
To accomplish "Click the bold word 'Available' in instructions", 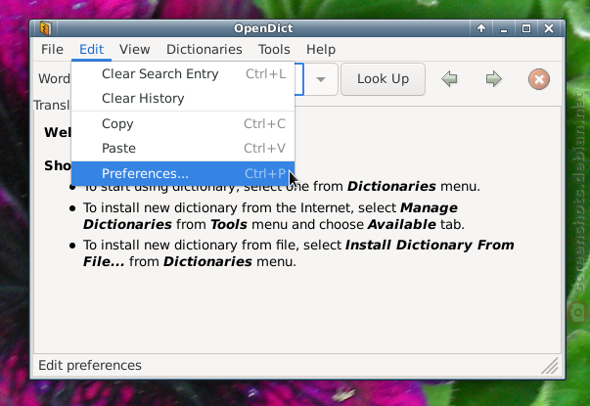I will coord(402,225).
